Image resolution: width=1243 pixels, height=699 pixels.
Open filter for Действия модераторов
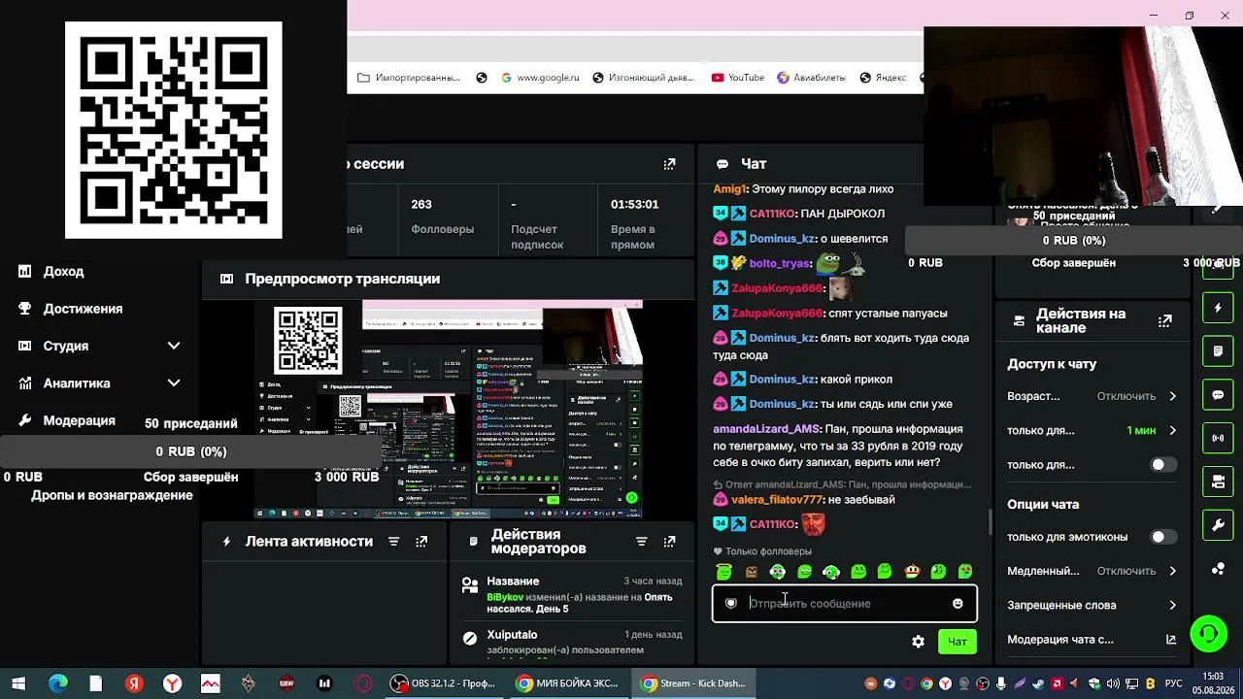pos(641,542)
